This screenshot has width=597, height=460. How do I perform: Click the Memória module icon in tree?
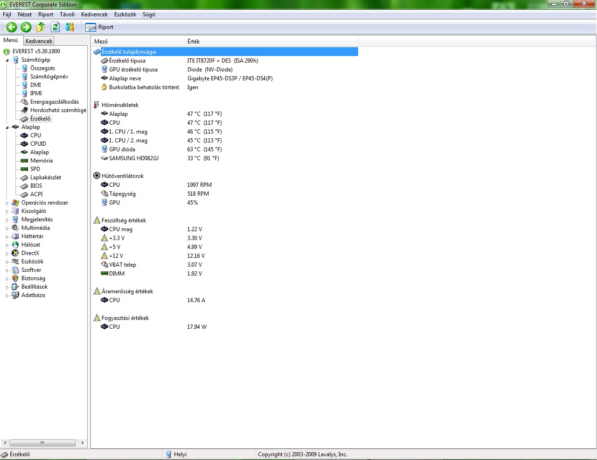(x=25, y=161)
